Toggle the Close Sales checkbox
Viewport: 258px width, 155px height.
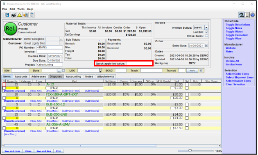tap(207, 36)
